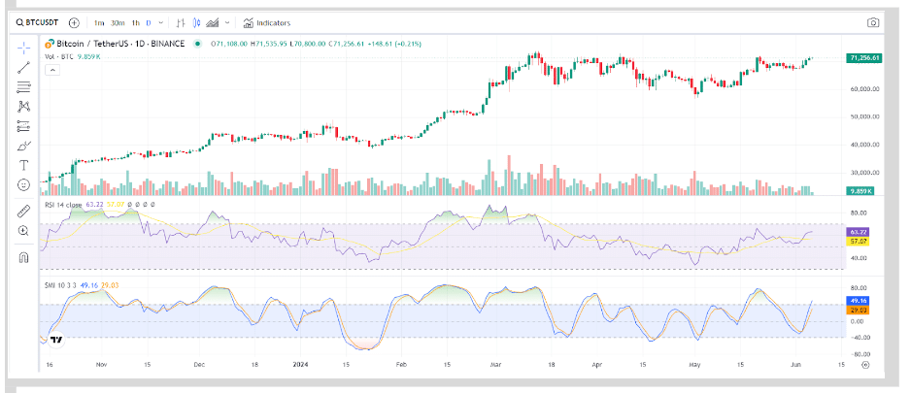Viewport: 911px width, 393px height.
Task: Pick the brush drawing tool
Action: [x=24, y=146]
